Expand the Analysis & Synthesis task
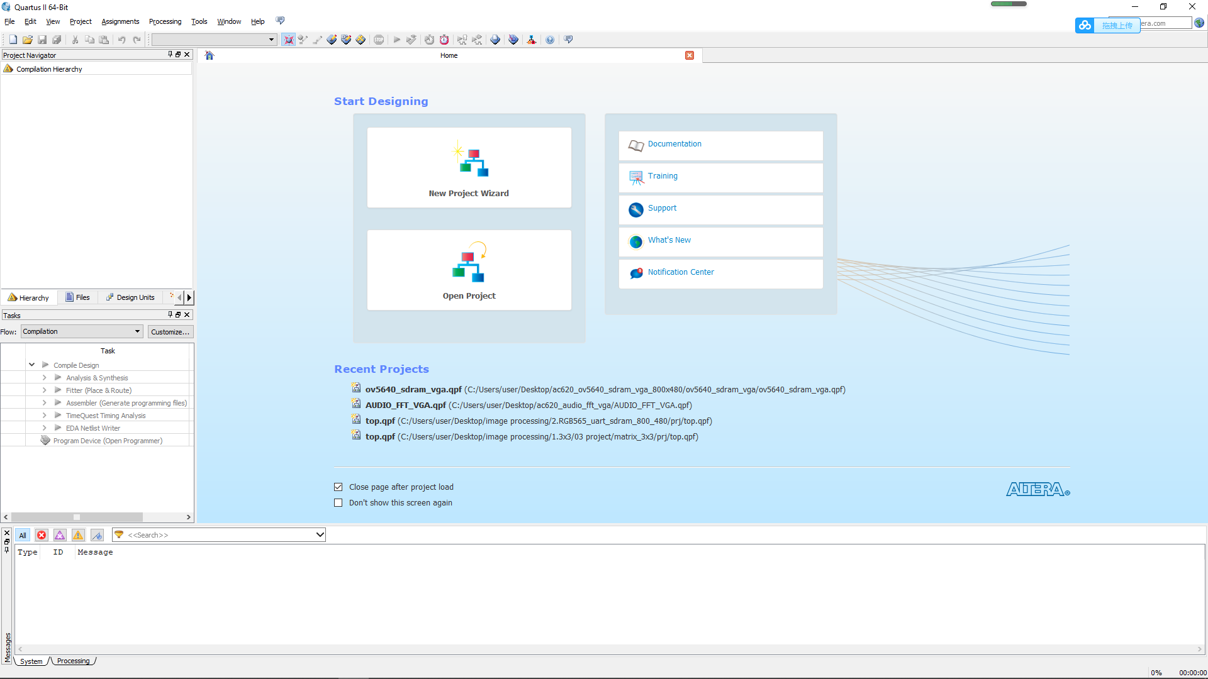The height and width of the screenshot is (679, 1208). pos(44,378)
